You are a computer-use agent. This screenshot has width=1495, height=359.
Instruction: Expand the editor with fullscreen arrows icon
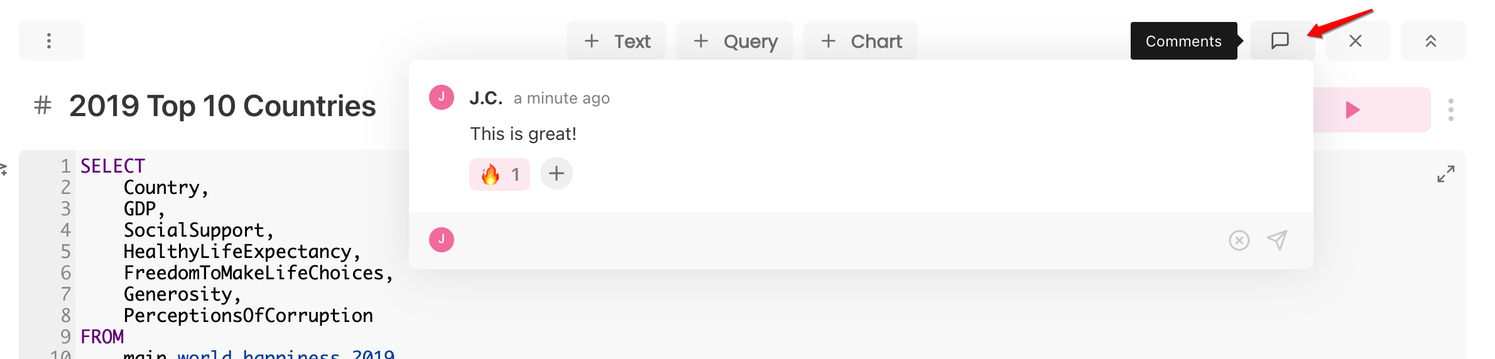(x=1445, y=174)
